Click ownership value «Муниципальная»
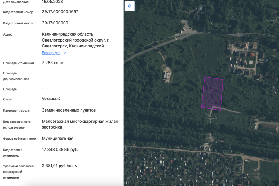Viewport: 279px width, 186px height. (58, 138)
